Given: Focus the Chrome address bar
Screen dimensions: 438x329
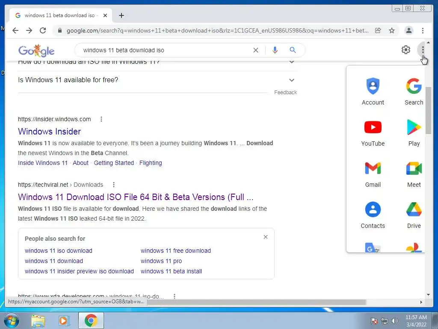Looking at the screenshot, I should click(217, 30).
